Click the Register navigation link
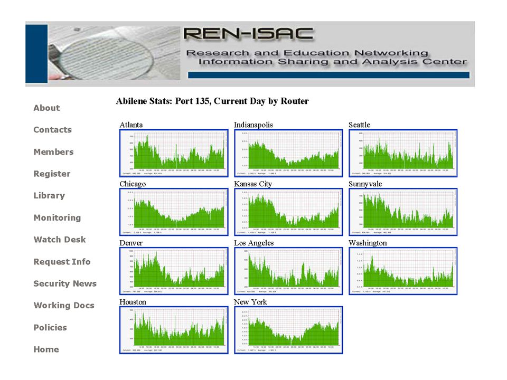The image size is (507, 380). 52,174
